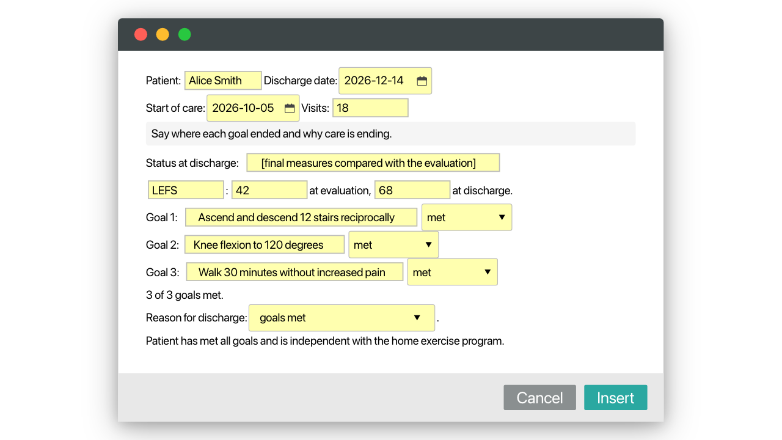Click the 'Reason for discharge:' label
Image resolution: width=782 pixels, height=440 pixels.
197,318
